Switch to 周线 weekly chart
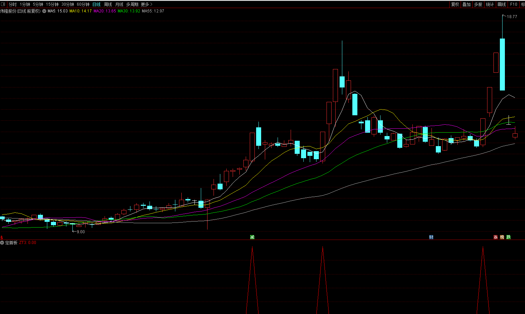 pos(108,4)
